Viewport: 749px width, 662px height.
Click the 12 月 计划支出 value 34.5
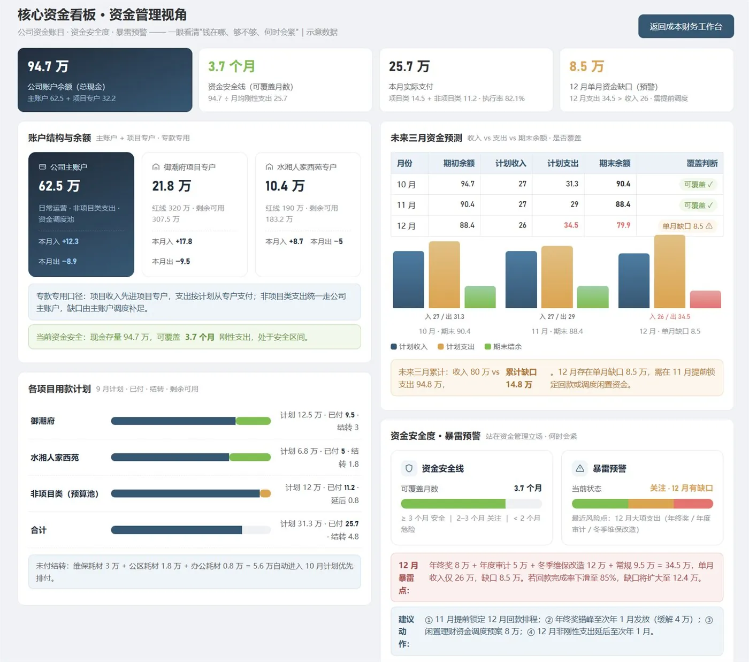pos(571,225)
